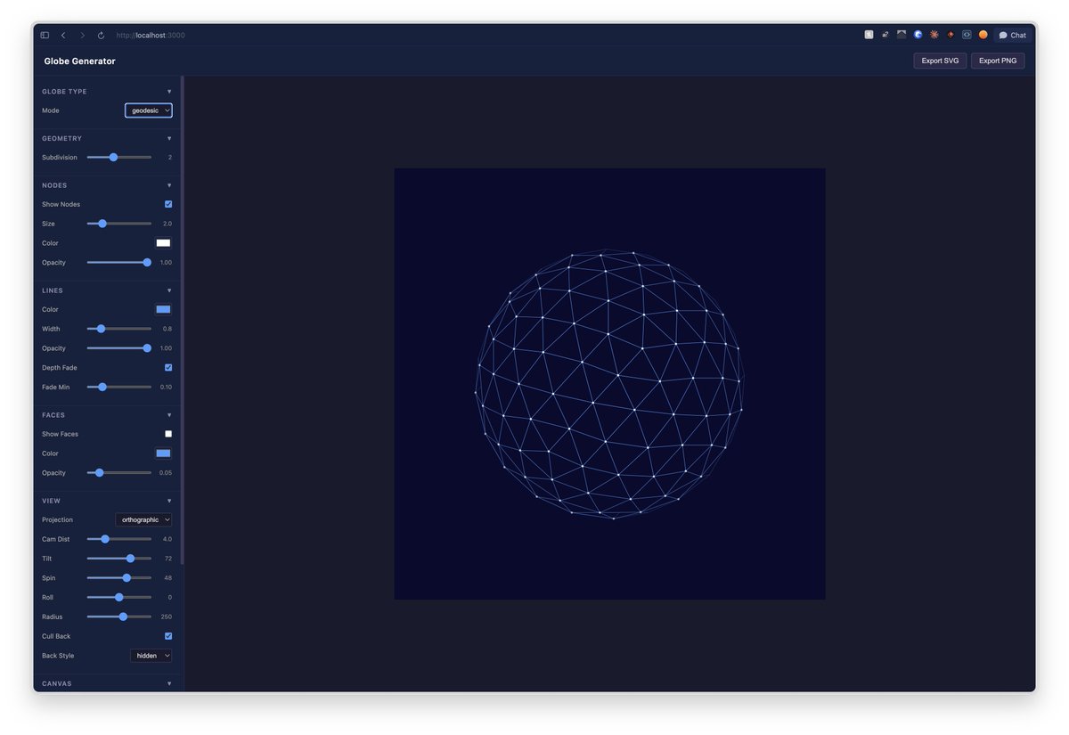Screen dimensions: 1069x735
Task: Collapse the Nodes section
Action: coord(169,185)
